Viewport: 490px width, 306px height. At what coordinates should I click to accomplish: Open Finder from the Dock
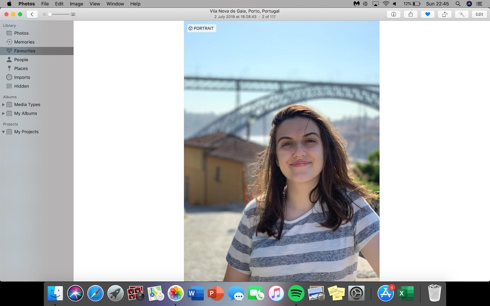pos(55,294)
